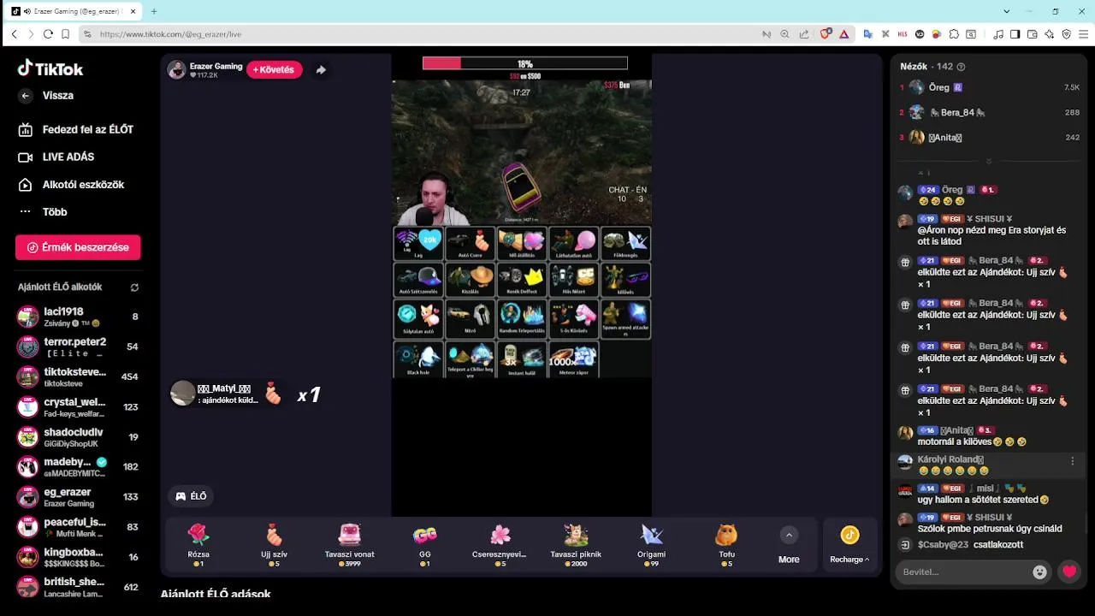Open a new browser tab
This screenshot has height=616, width=1095.
pyautogui.click(x=154, y=11)
